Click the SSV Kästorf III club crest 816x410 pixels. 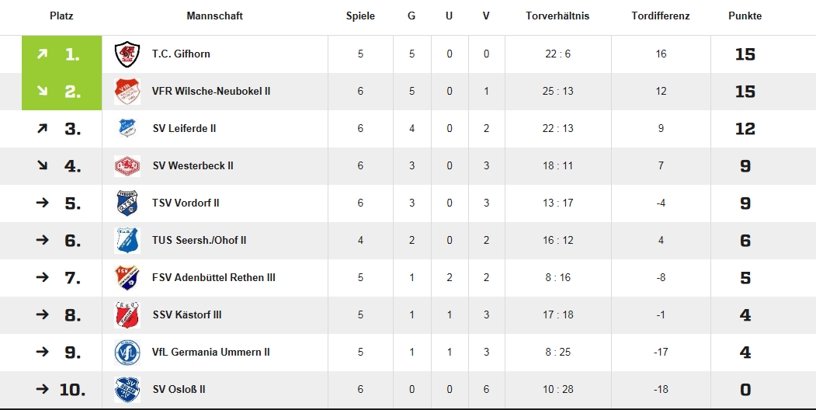coord(127,314)
